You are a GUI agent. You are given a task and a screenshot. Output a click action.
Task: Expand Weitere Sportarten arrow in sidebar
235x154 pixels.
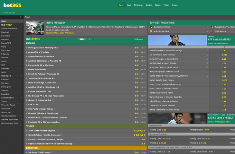tap(22, 119)
